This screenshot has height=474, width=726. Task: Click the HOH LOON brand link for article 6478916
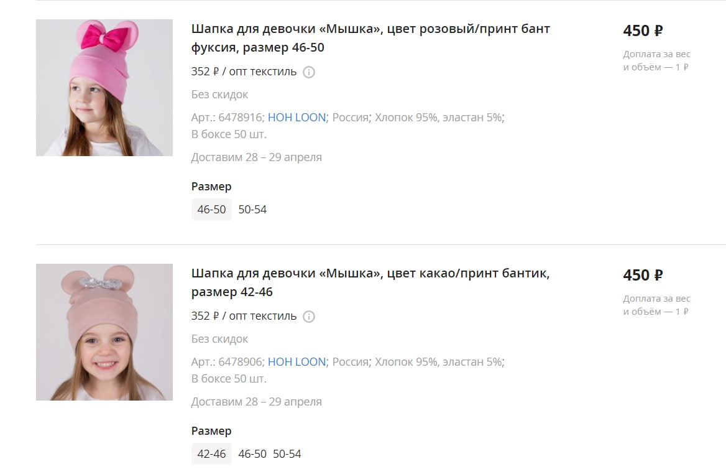point(296,117)
